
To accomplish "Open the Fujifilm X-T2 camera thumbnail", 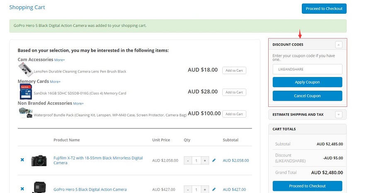I will (x=39, y=161).
